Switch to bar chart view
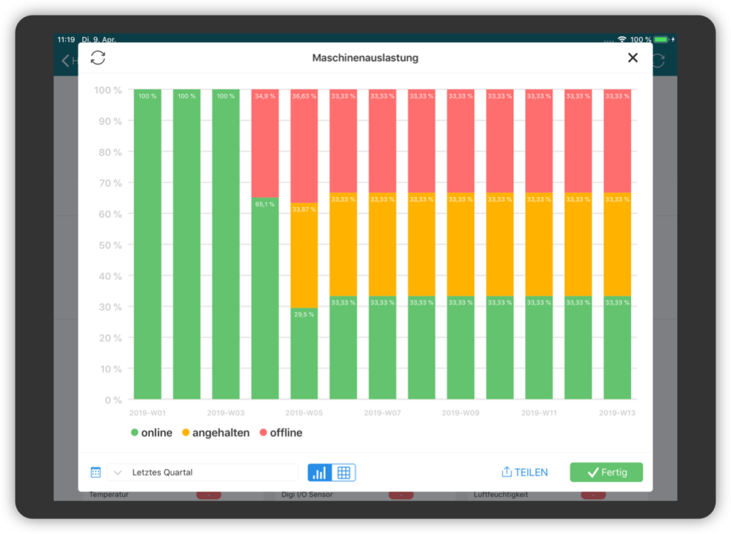Viewport: 731px width, 534px height. click(x=320, y=473)
